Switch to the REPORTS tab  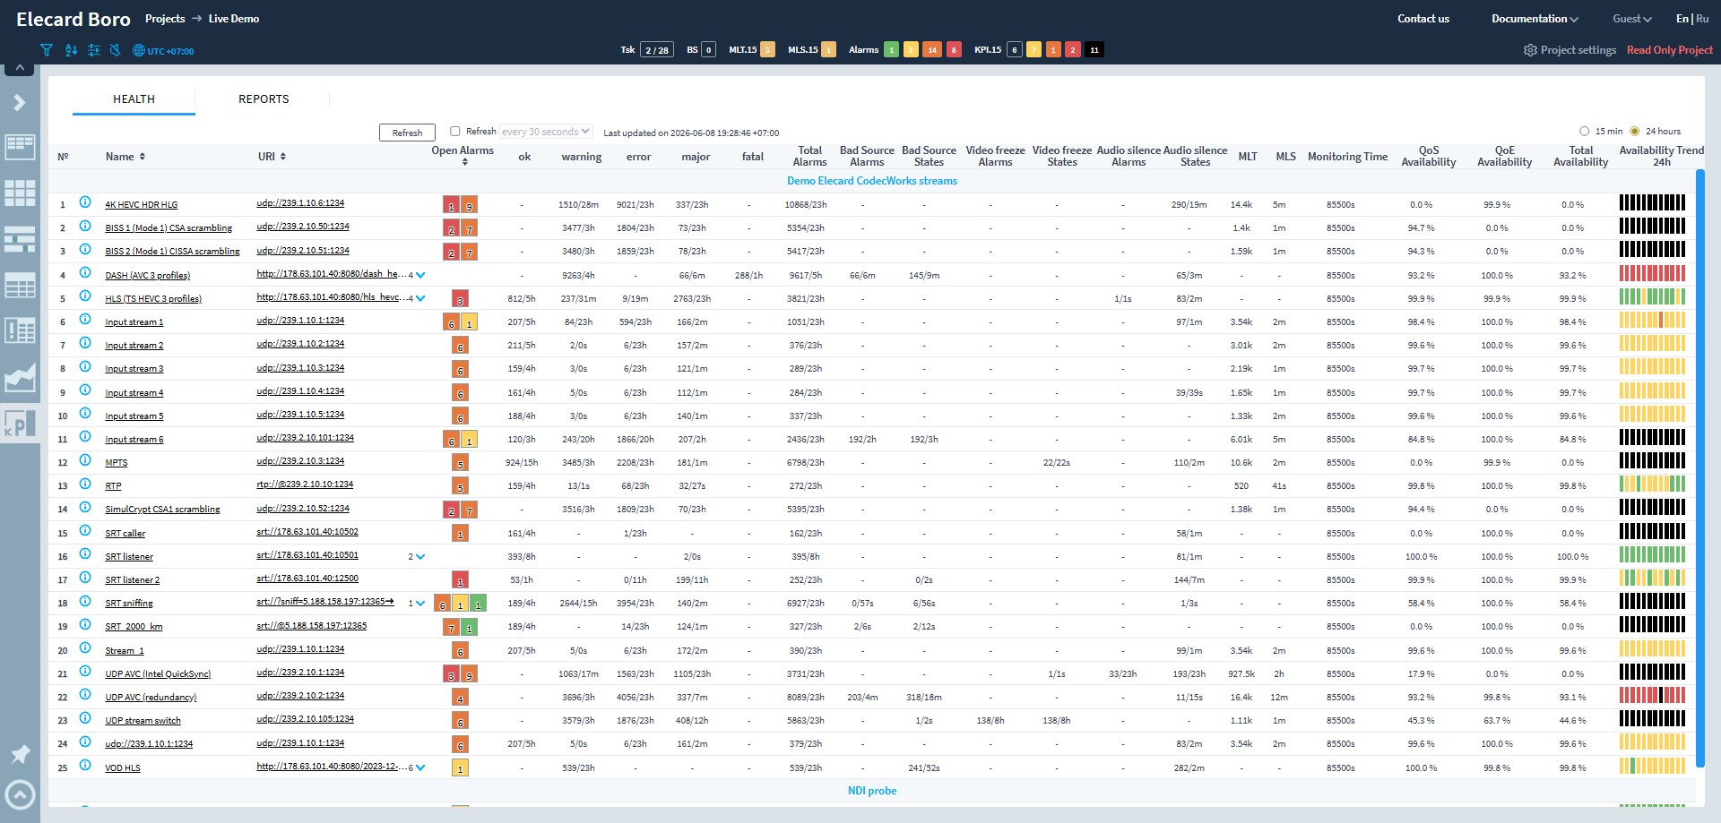click(x=264, y=99)
